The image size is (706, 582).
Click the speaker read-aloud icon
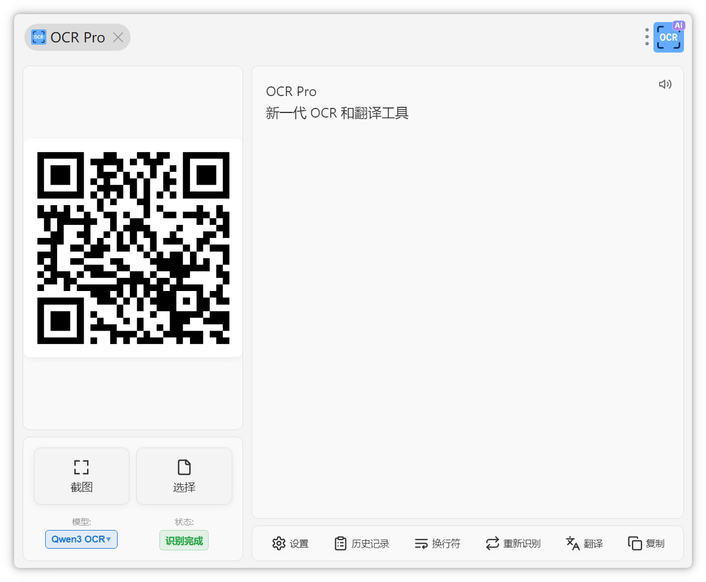click(x=665, y=84)
